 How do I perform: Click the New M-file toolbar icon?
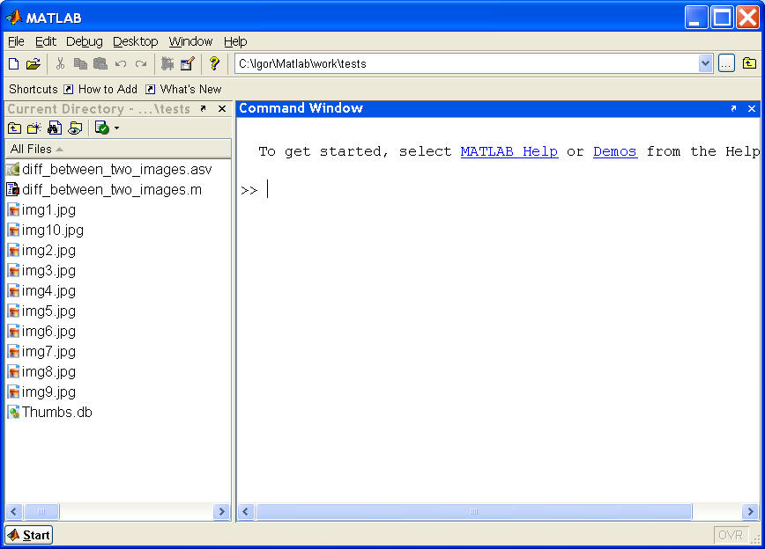[x=14, y=64]
